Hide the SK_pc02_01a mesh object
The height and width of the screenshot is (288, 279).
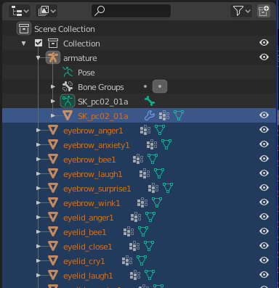click(264, 115)
